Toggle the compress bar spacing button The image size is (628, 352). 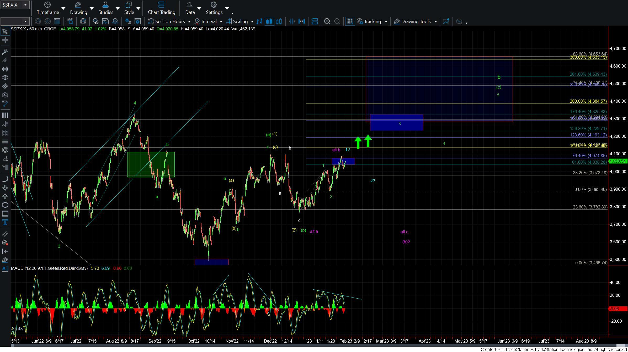(292, 21)
